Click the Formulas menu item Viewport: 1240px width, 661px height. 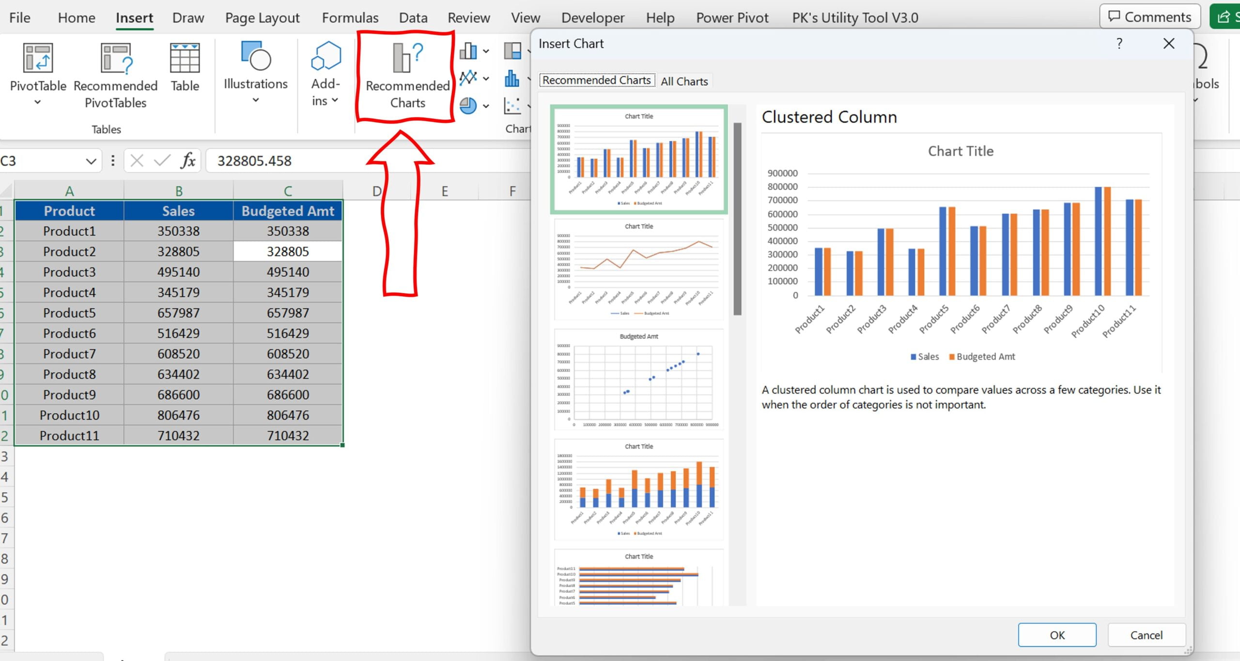(349, 17)
